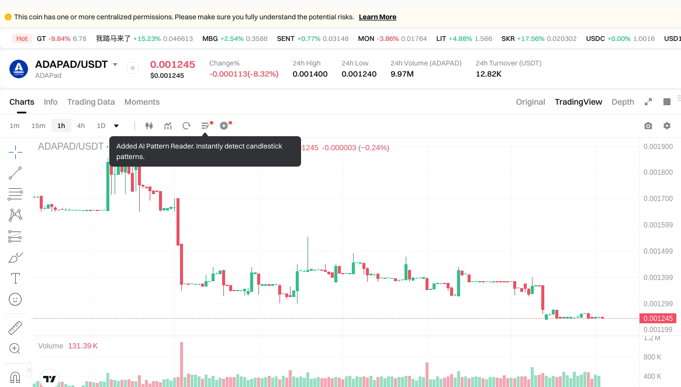Toggle magnet mode in drawing toolbar
681x387 pixels.
click(15, 377)
